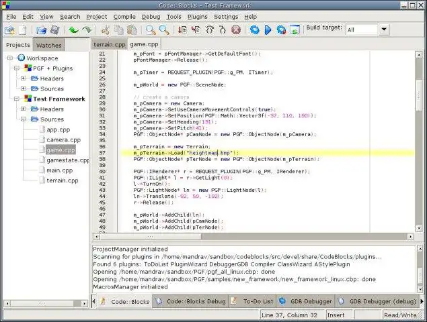Image resolution: width=427 pixels, height=322 pixels.
Task: Open the Debug menu
Action: click(x=151, y=16)
